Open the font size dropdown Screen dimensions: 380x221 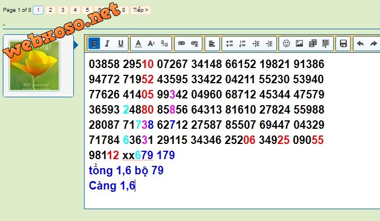pyautogui.click(x=151, y=44)
